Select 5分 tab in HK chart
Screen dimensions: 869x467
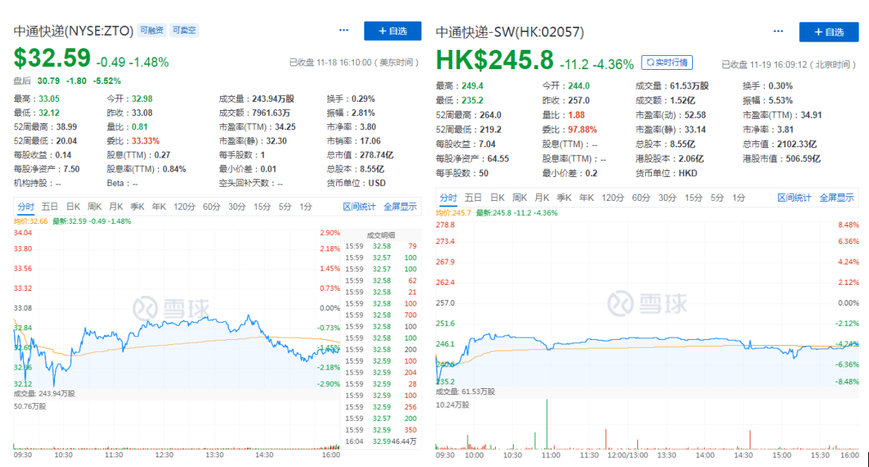pyautogui.click(x=717, y=198)
